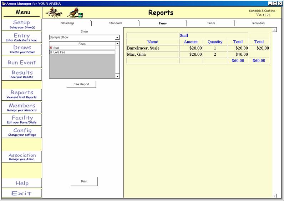
Task: Open the Individual reports tab
Action: point(259,23)
